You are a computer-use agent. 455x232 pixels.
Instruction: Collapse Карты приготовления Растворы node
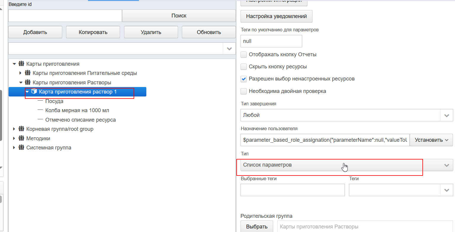point(20,82)
